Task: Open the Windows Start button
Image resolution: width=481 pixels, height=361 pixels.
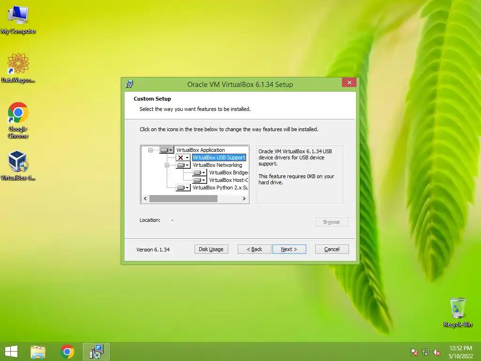Action: click(x=11, y=352)
